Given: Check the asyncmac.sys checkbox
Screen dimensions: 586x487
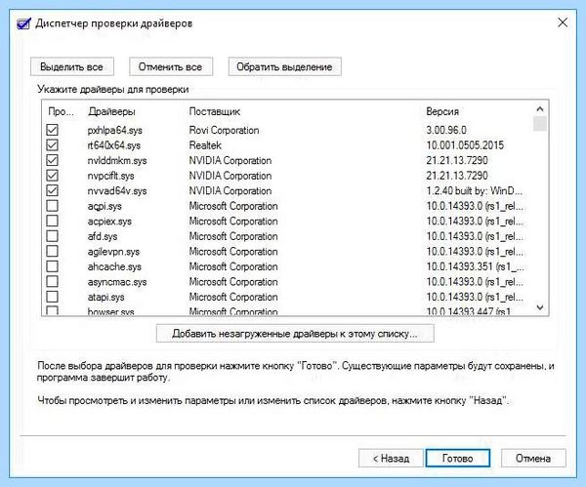Looking at the screenshot, I should [x=53, y=282].
